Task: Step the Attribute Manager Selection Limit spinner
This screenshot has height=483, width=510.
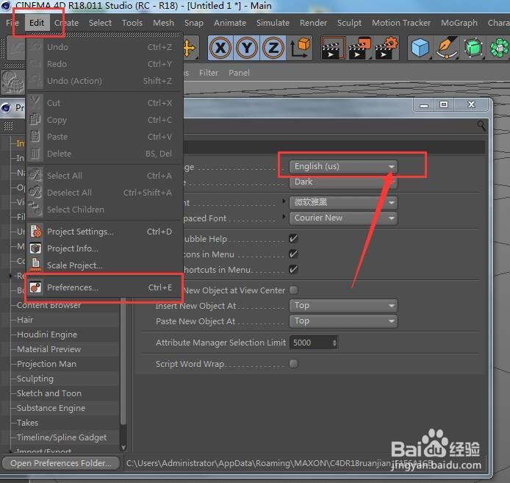Action: 334,343
